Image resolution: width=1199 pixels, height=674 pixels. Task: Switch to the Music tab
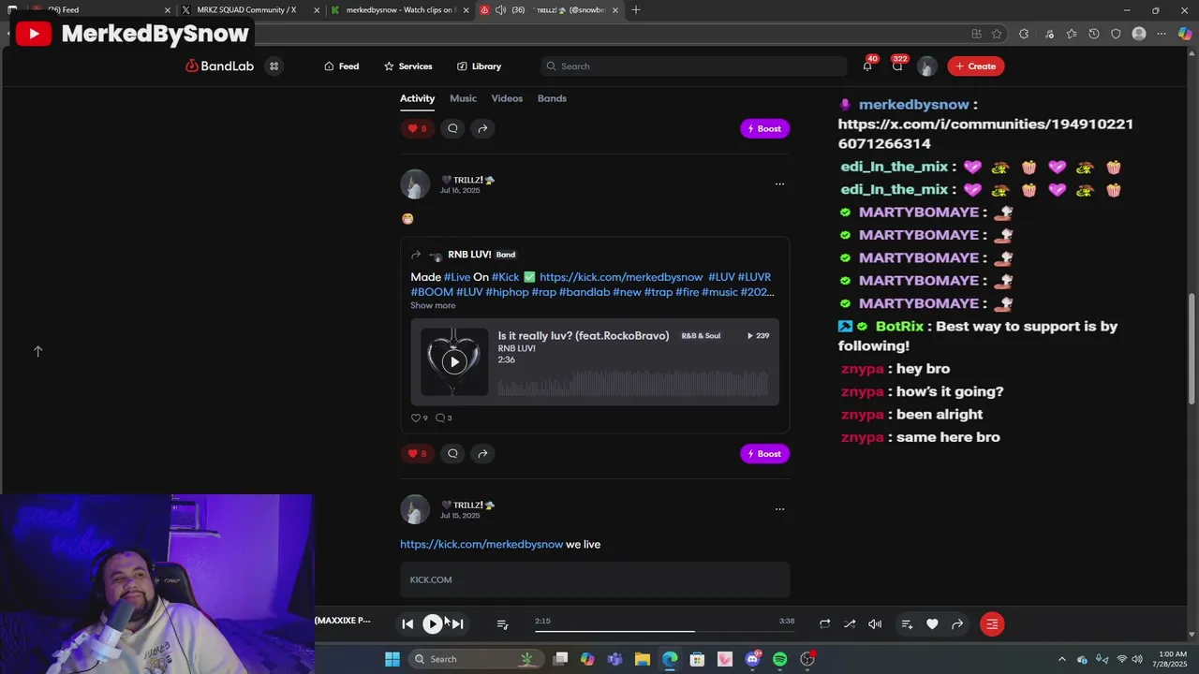point(463,98)
